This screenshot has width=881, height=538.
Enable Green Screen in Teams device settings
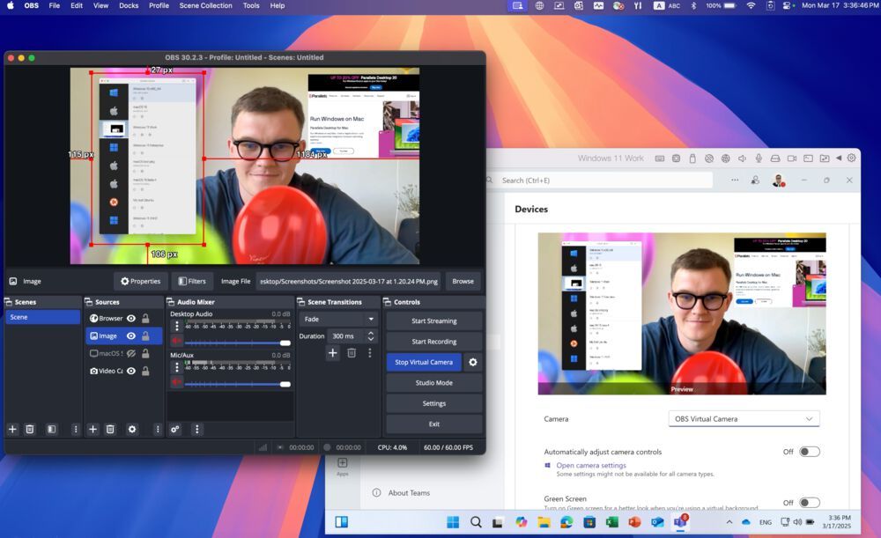point(807,503)
